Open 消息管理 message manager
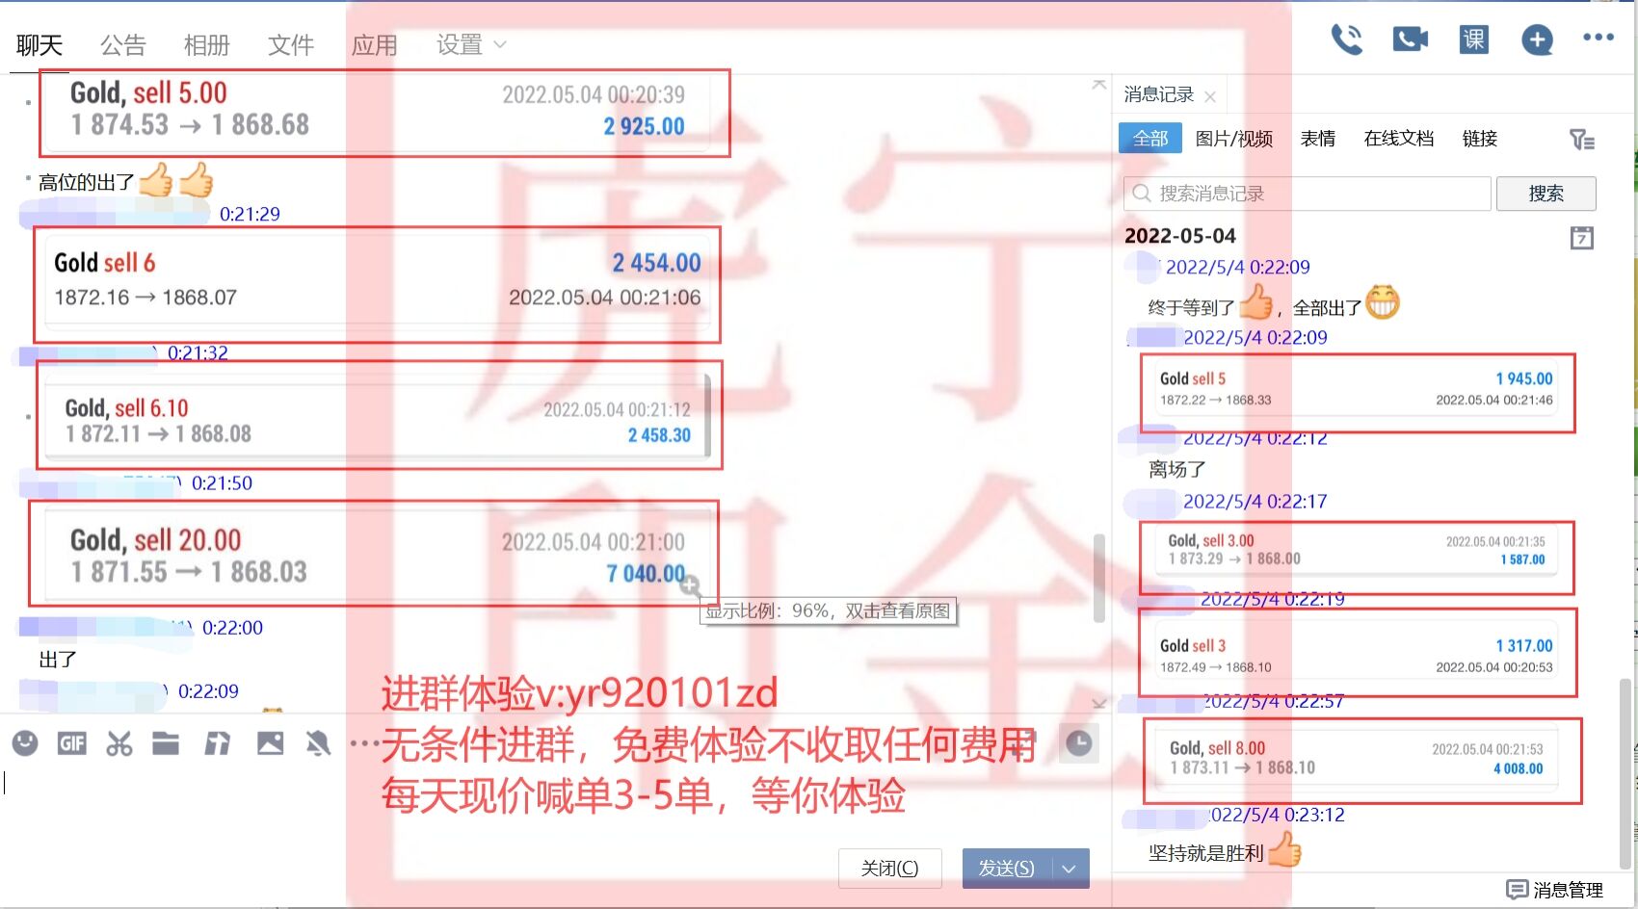Screen dimensions: 1638x909 pos(1555,890)
